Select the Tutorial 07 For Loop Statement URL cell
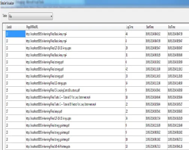Screen dimensions: 189x150 [75, 97]
